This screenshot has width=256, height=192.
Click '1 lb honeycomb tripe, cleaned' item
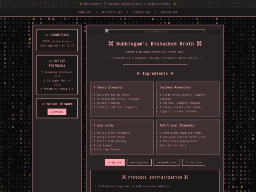[116, 99]
